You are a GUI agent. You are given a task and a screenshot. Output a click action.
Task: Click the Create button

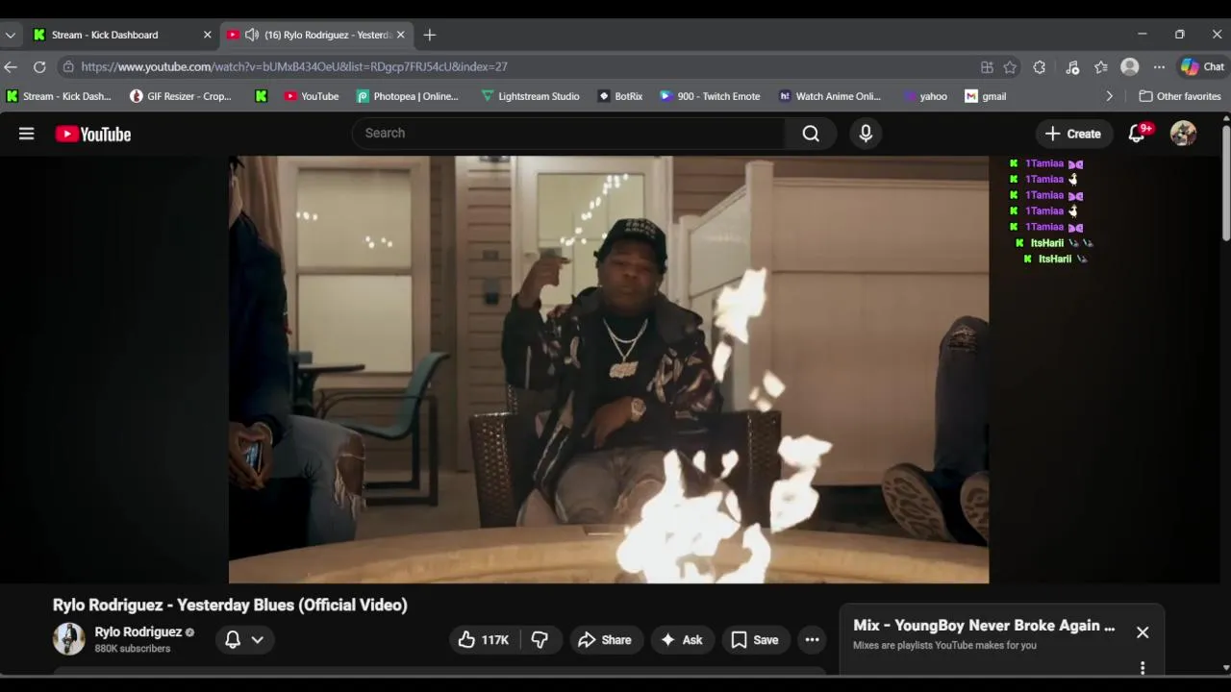pyautogui.click(x=1073, y=134)
